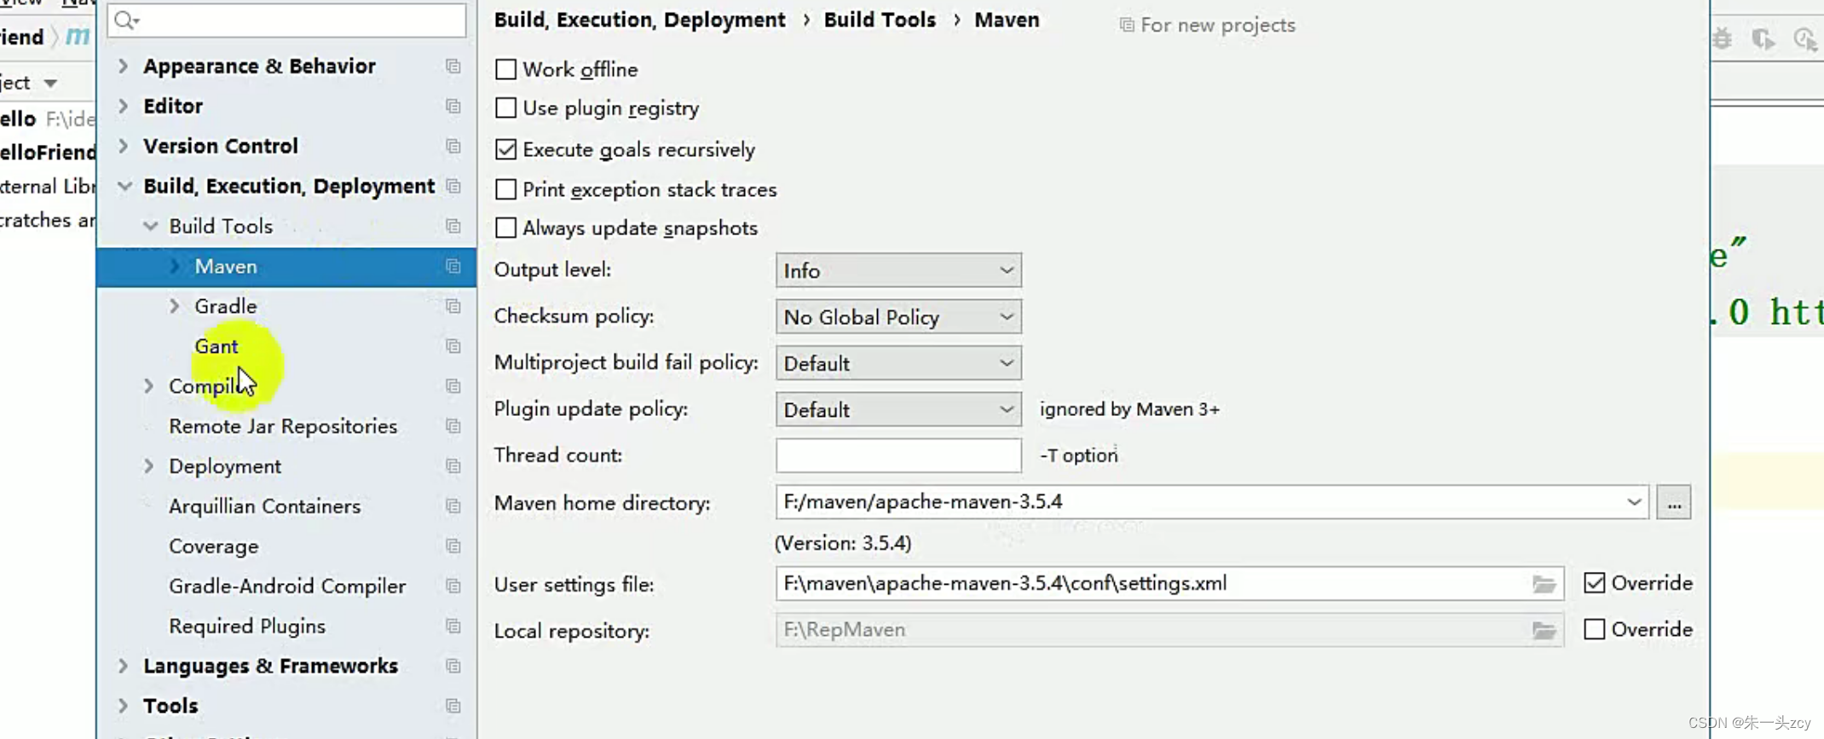This screenshot has width=1824, height=739.
Task: Click the browse button for Maven home directory
Action: click(x=1674, y=503)
